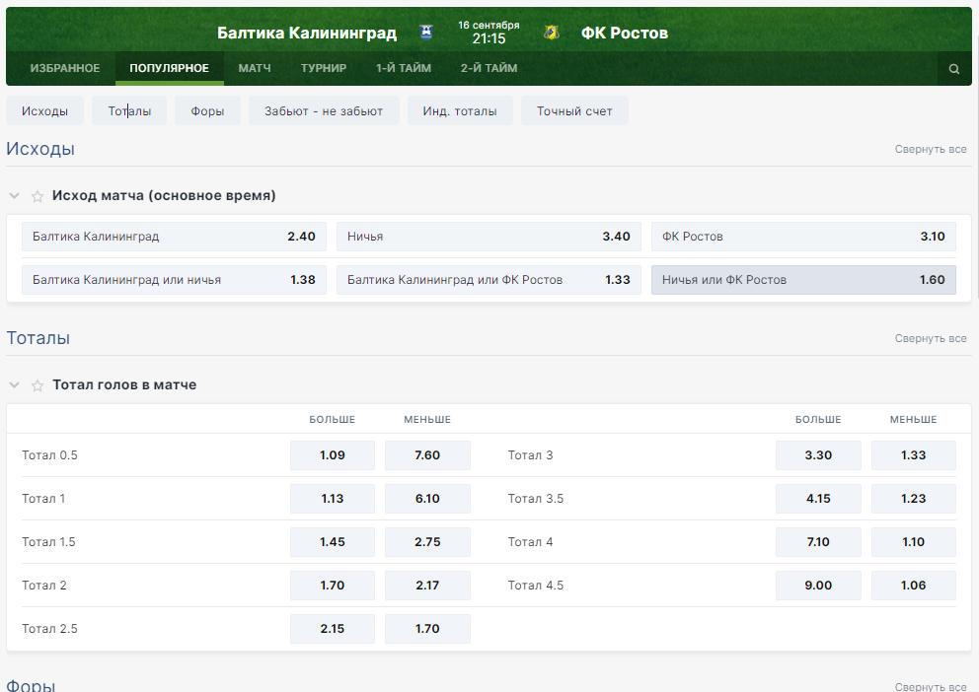Click the 'Форы' filter chip

pyautogui.click(x=207, y=111)
